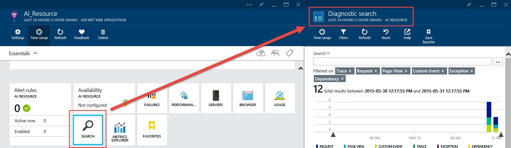511x148 pixels.
Task: Toggle the Request legend item
Action: [325, 146]
